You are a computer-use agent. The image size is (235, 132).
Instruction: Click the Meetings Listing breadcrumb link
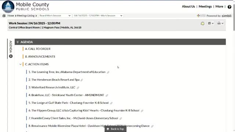tap(26, 15)
